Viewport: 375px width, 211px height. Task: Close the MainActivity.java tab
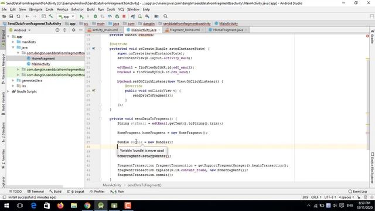pos(159,30)
